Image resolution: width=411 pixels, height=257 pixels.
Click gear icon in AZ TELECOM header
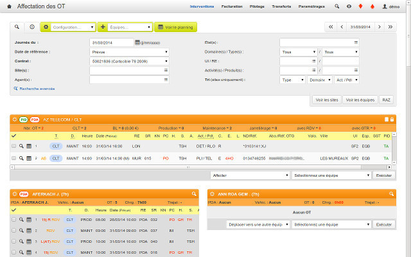pyautogui.click(x=15, y=120)
